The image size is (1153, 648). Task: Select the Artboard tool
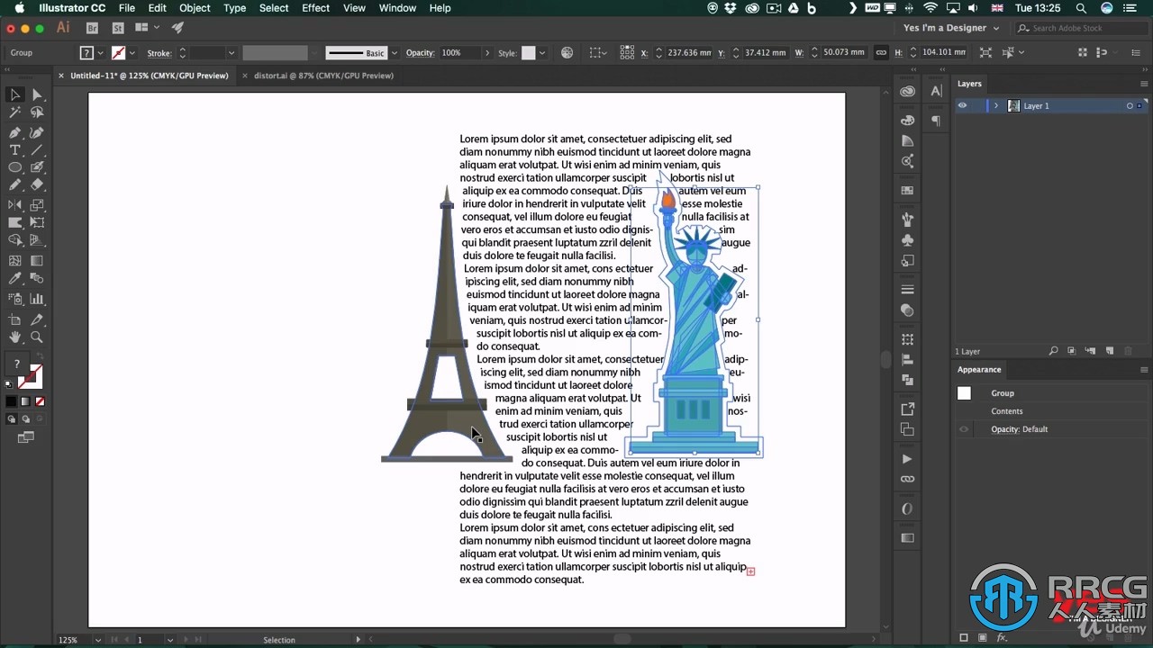[x=15, y=319]
